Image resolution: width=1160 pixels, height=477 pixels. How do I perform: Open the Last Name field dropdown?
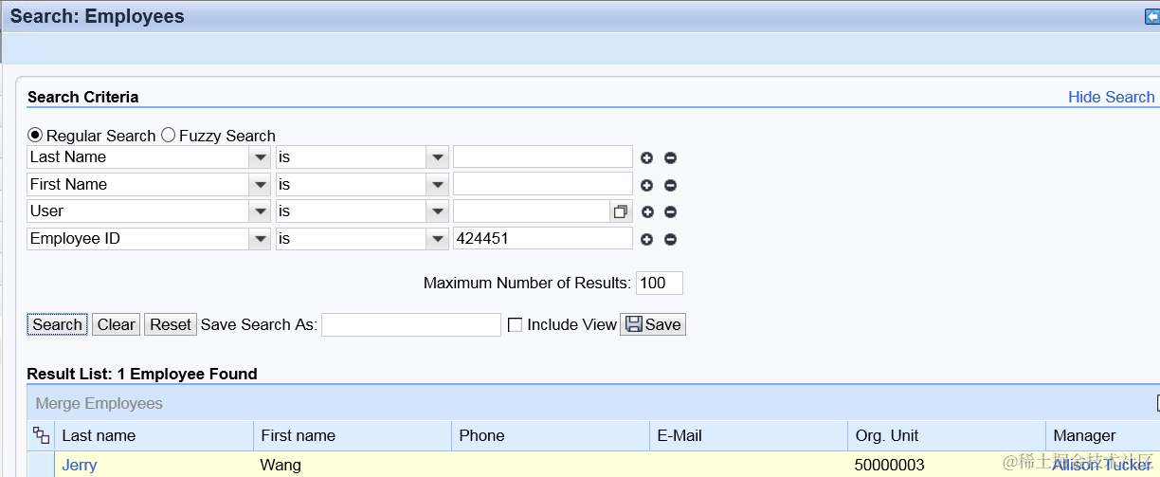click(x=260, y=157)
